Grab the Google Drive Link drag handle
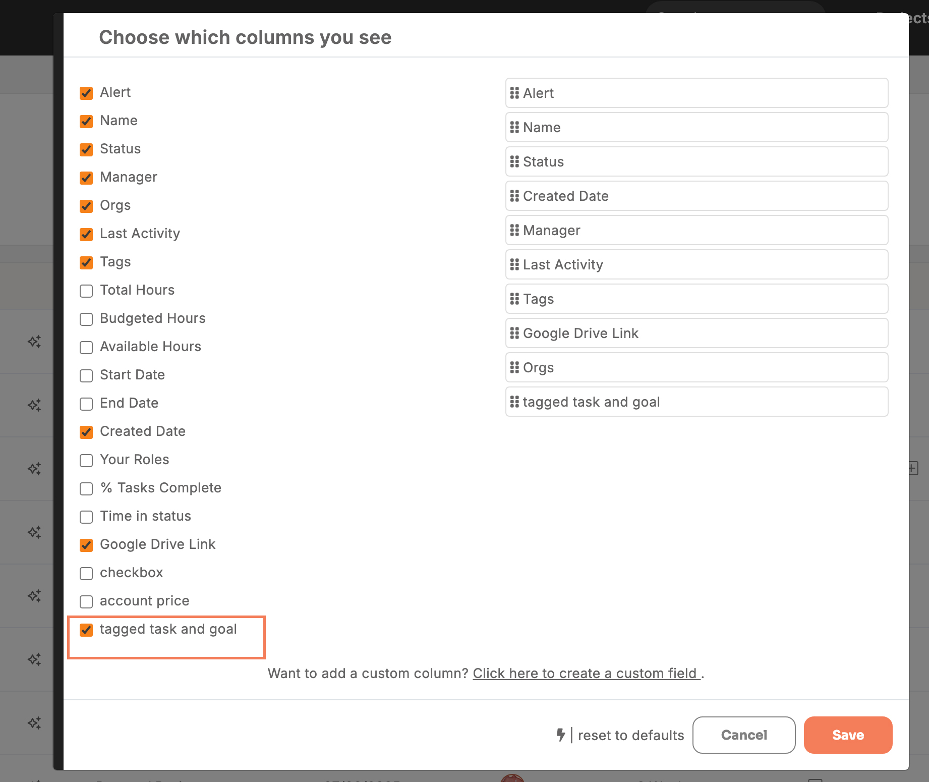 pos(514,333)
